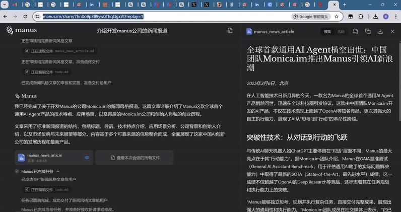Open the tab search dropdown
This screenshot has height=212, width=401.
coord(5,5)
